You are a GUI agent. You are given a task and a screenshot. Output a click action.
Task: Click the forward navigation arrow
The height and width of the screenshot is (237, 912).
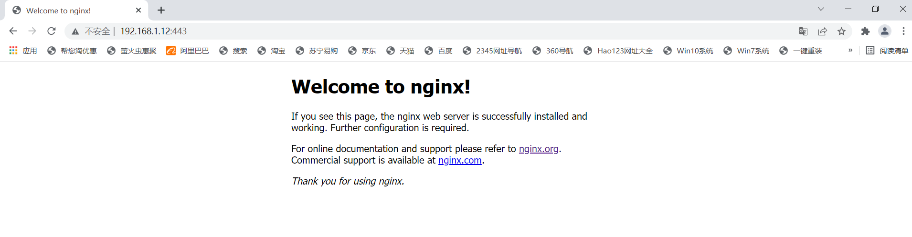click(32, 31)
